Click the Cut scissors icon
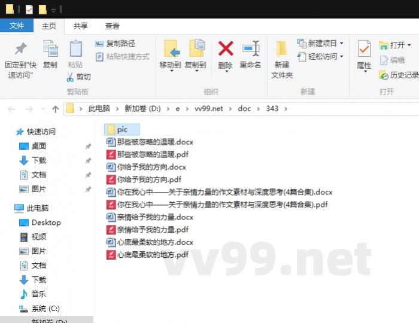This screenshot has height=323, width=419. point(70,77)
